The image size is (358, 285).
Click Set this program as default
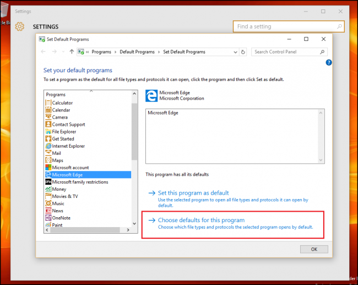[x=193, y=193]
